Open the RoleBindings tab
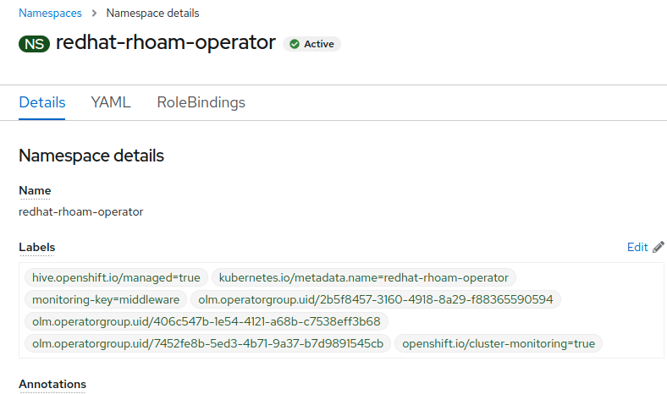The height and width of the screenshot is (394, 667). pos(201,102)
